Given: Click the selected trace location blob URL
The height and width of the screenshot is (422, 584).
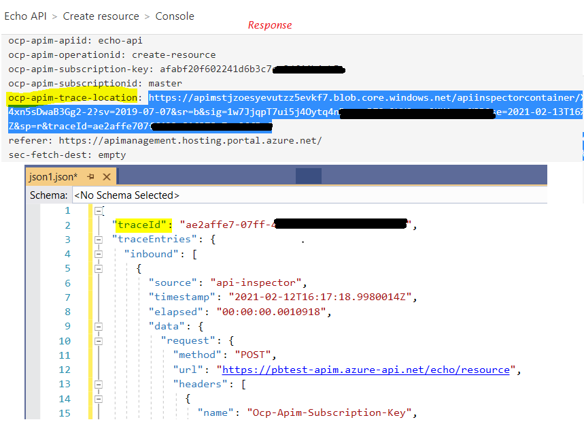Looking at the screenshot, I should click(x=294, y=112).
